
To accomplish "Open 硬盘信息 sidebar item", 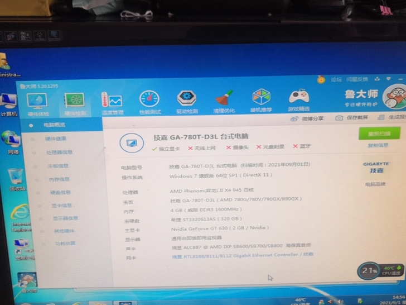I will point(60,192).
